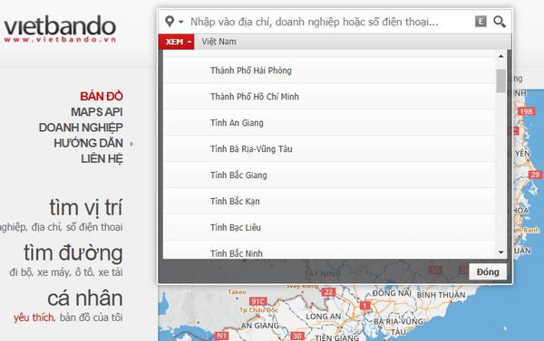The width and height of the screenshot is (544, 341).
Task: Click the scroll up arrow in list
Action: (x=500, y=56)
